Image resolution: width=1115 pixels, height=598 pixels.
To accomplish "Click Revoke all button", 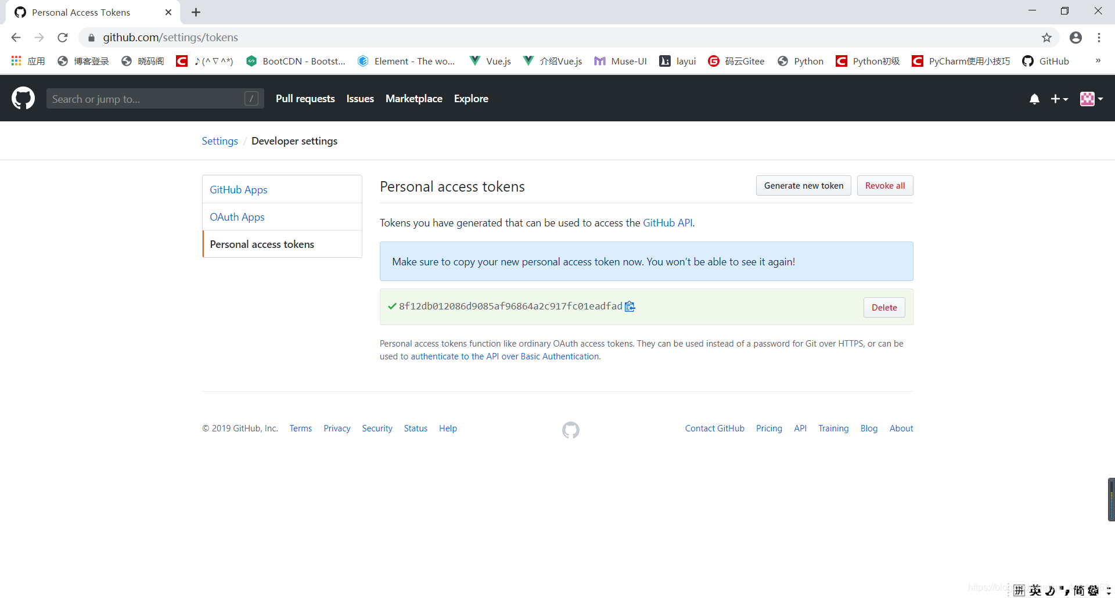I will coord(885,186).
